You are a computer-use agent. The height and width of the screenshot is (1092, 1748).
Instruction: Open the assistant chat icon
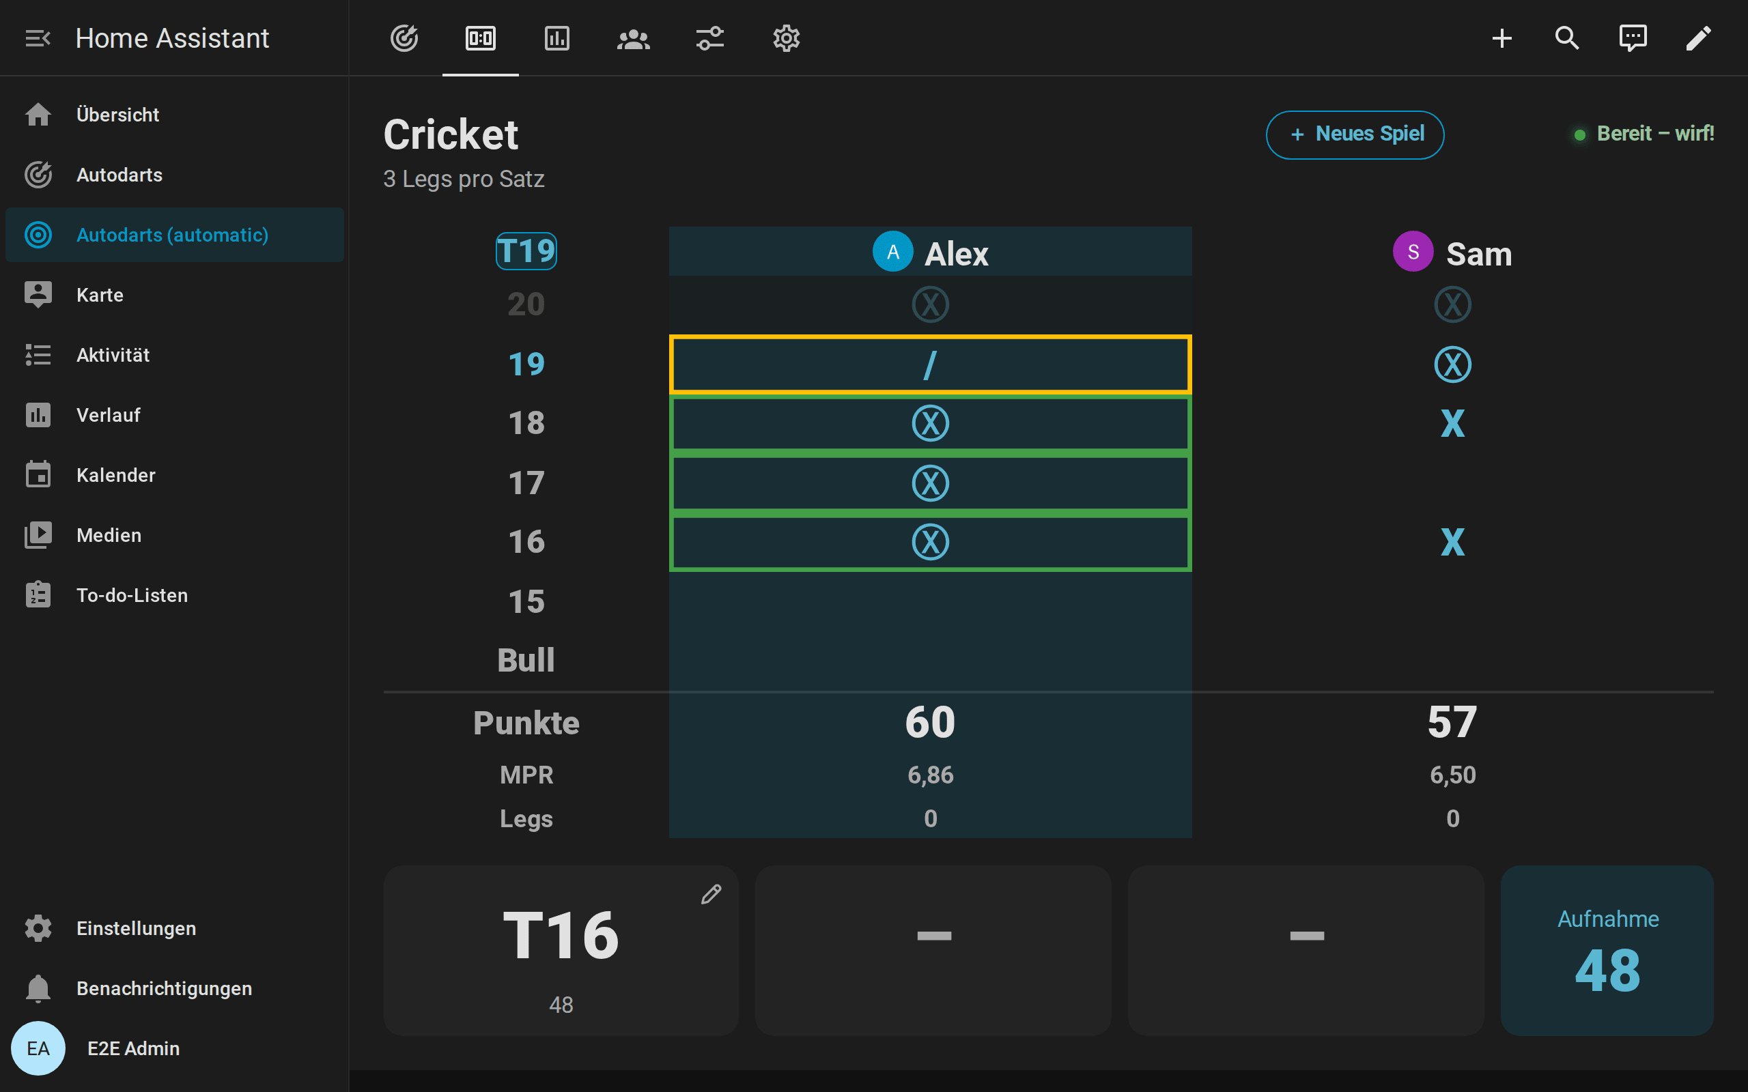[1633, 38]
